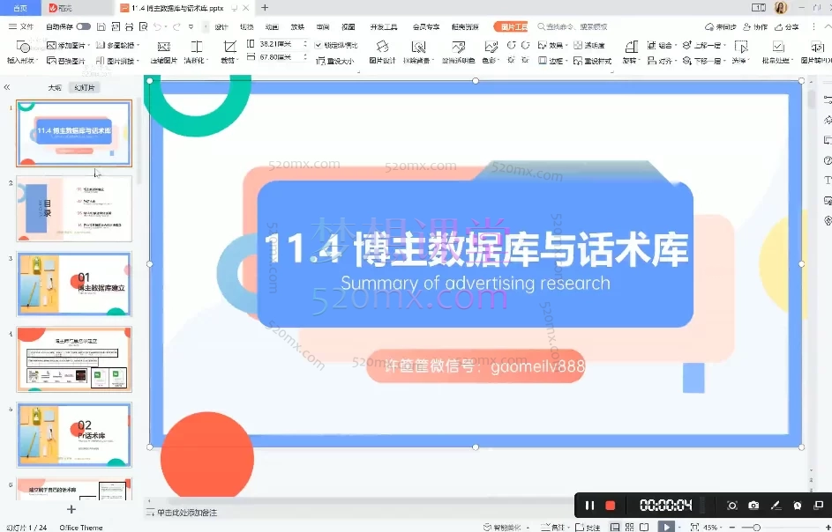Image resolution: width=832 pixels, height=532 pixels.
Task: Select the pen annotation tool in recorder
Action: [776, 506]
